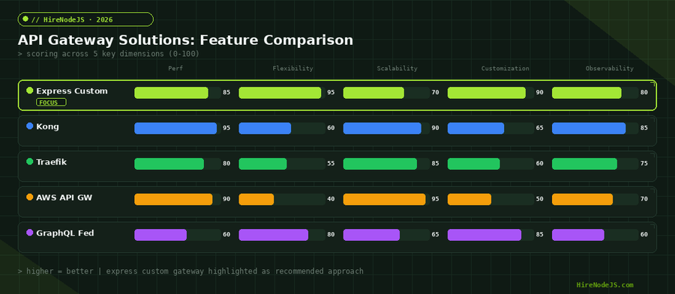675x294 pixels.
Task: Click GraphQL Fed's Scalability score 65
Action: click(435, 234)
